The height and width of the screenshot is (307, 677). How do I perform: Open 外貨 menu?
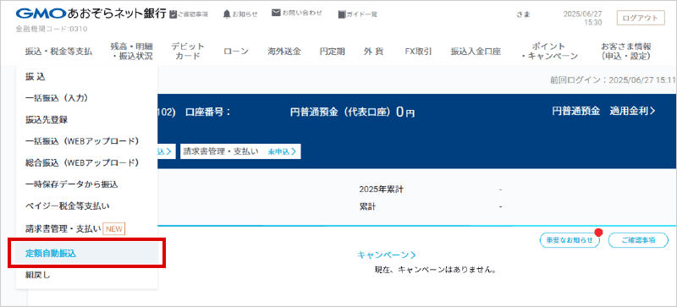(373, 52)
